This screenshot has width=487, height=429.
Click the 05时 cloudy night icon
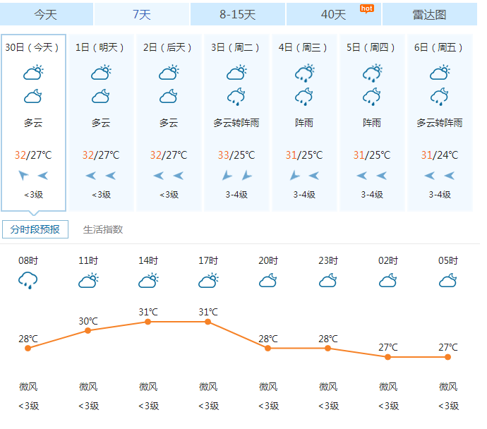coord(448,281)
